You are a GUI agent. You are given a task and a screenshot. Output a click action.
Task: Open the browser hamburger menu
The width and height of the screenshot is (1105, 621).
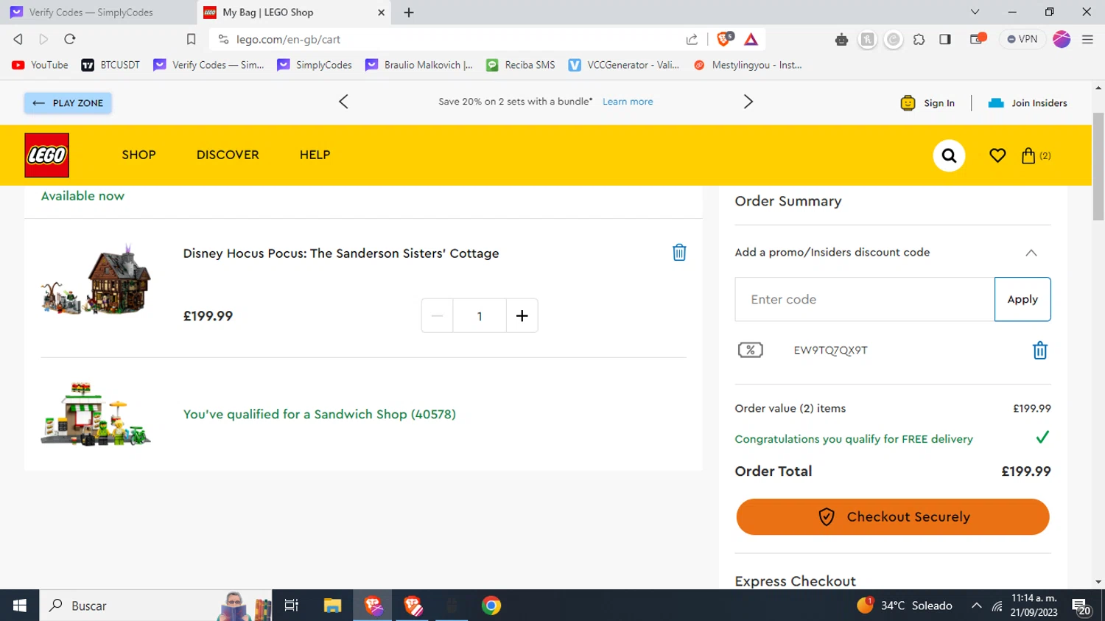(1087, 39)
